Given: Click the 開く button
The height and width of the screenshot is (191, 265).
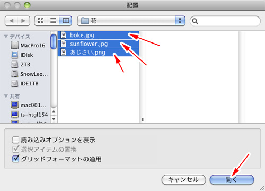Looking at the screenshot, I should 232,180.
